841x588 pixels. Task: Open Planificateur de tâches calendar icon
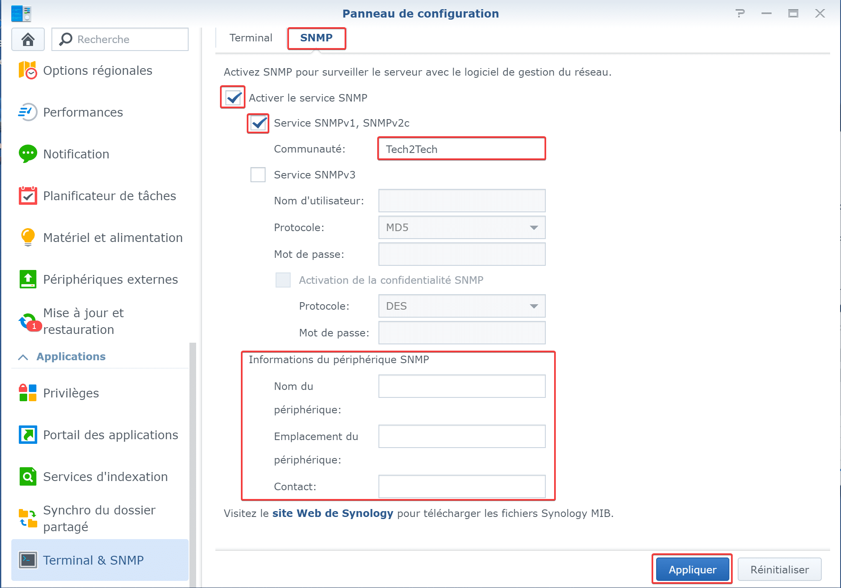coord(28,196)
